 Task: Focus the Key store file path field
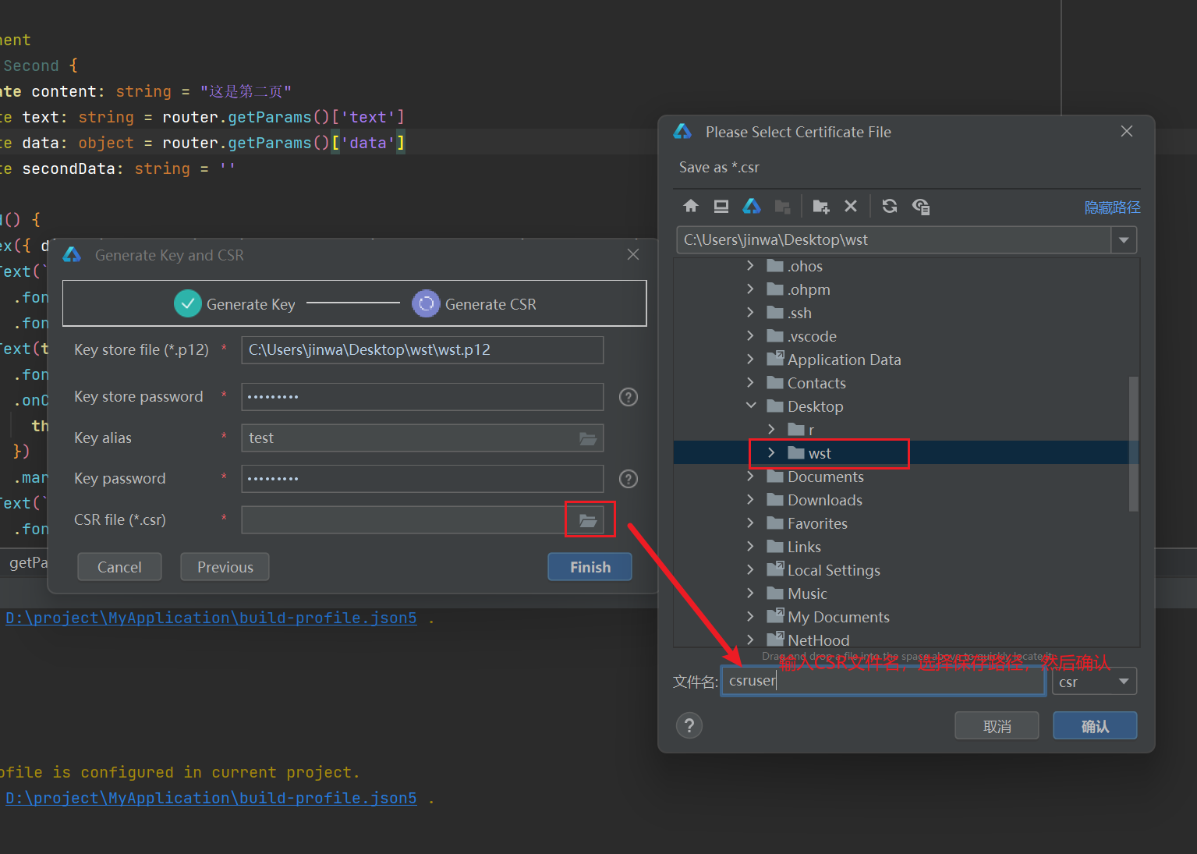423,350
